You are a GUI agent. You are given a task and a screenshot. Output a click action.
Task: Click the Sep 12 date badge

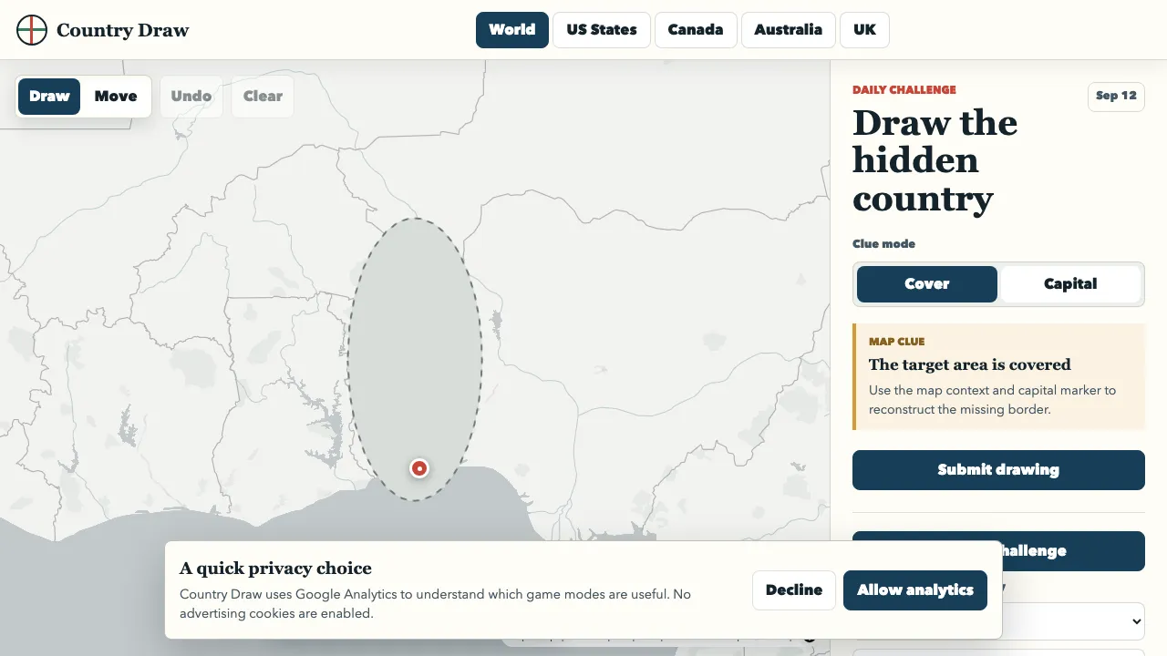click(x=1116, y=96)
